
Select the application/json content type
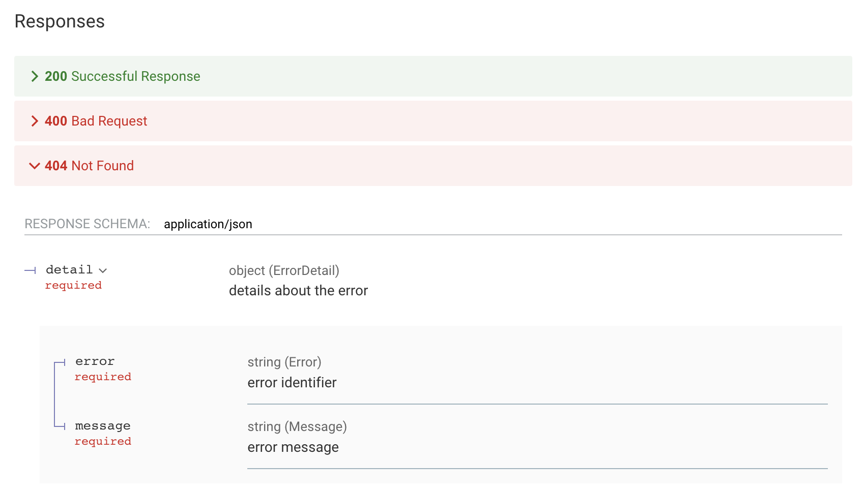[209, 224]
